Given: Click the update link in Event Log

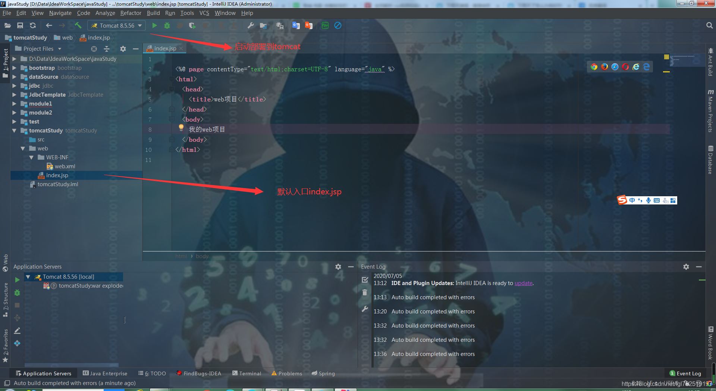Looking at the screenshot, I should point(524,283).
